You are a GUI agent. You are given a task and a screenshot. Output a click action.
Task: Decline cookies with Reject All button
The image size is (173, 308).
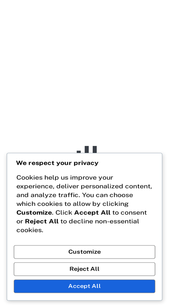click(x=84, y=269)
